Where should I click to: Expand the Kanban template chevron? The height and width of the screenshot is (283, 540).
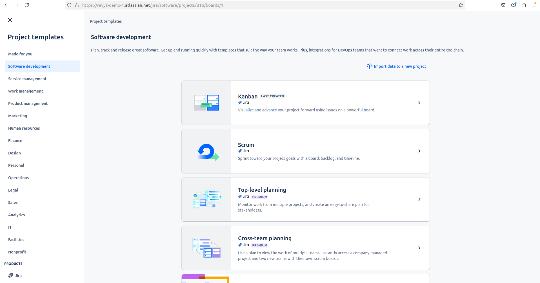pyautogui.click(x=419, y=103)
